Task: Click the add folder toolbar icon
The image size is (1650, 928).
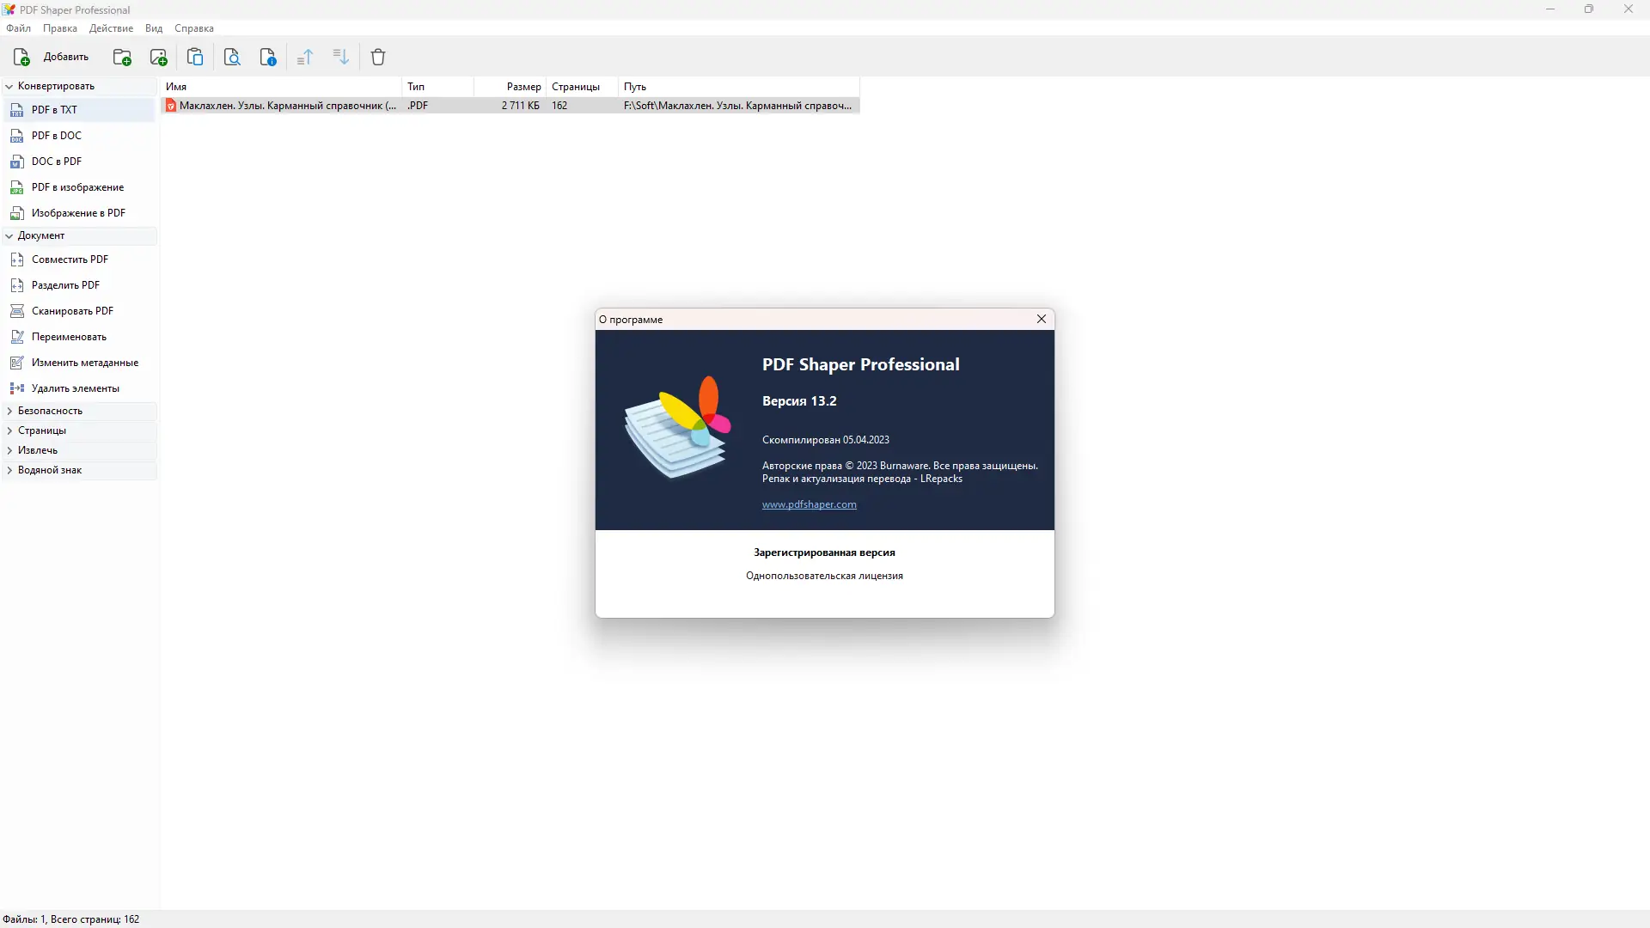Action: 122,58
